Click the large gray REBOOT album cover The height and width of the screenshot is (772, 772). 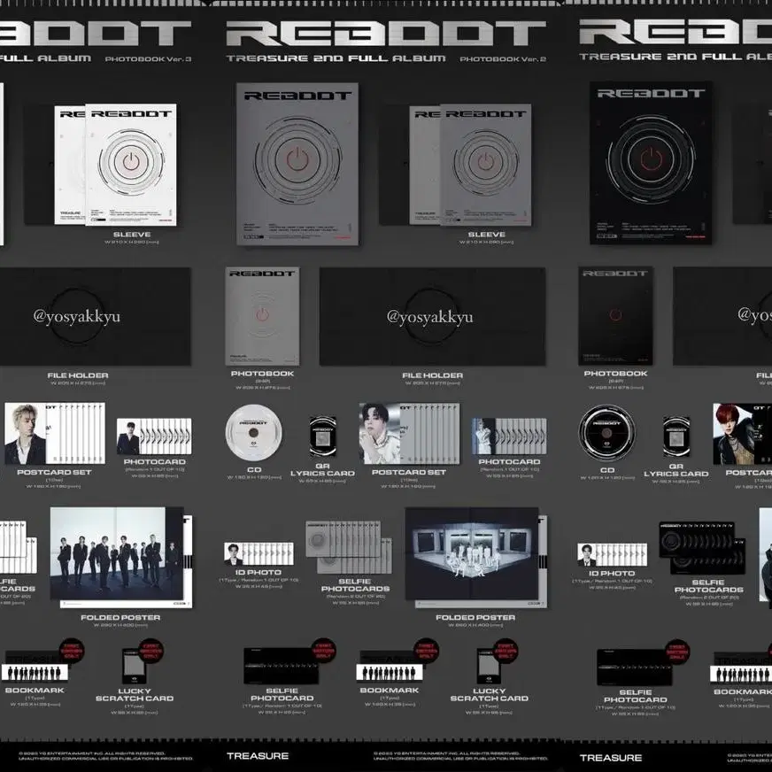[297, 164]
